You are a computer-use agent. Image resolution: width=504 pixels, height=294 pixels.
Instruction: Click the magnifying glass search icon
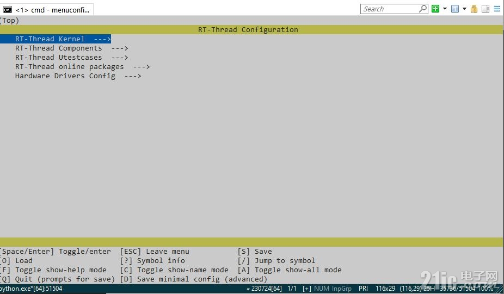[423, 9]
